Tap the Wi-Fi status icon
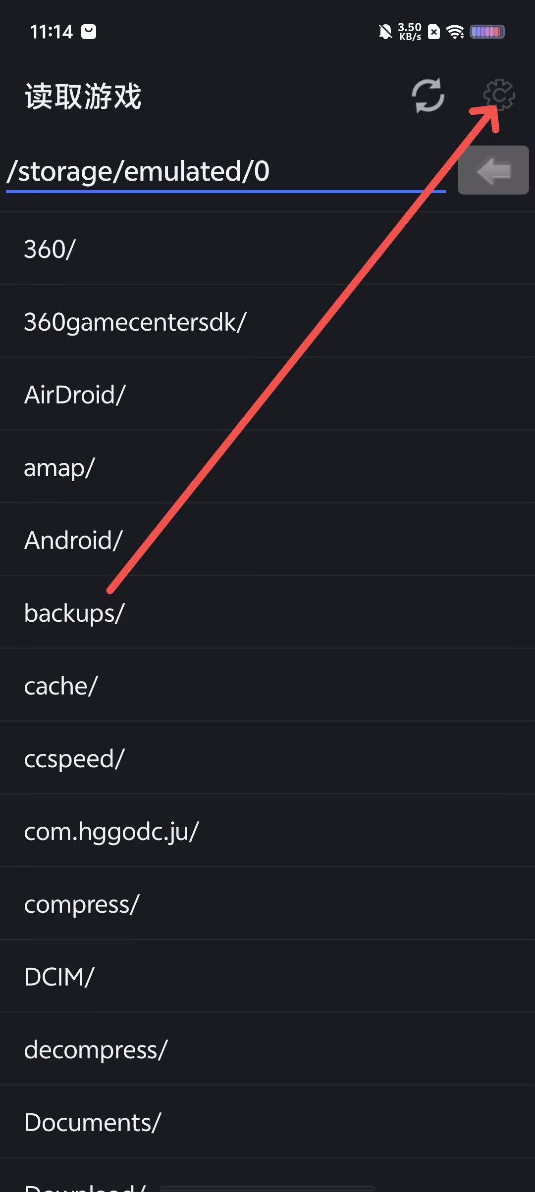Viewport: 535px width, 1192px height. [455, 32]
